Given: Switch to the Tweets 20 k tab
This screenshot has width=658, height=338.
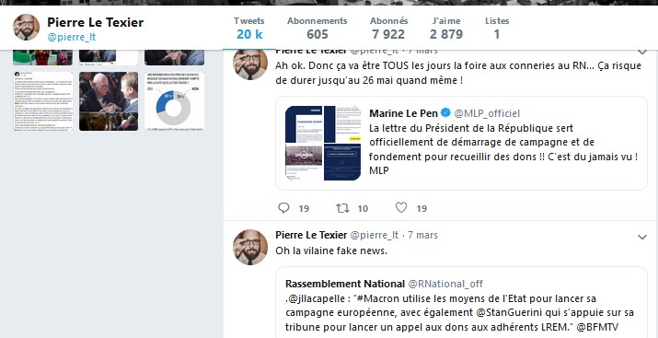Looking at the screenshot, I should click(249, 28).
